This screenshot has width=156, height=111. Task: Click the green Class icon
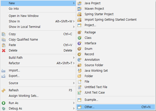click(x=79, y=38)
